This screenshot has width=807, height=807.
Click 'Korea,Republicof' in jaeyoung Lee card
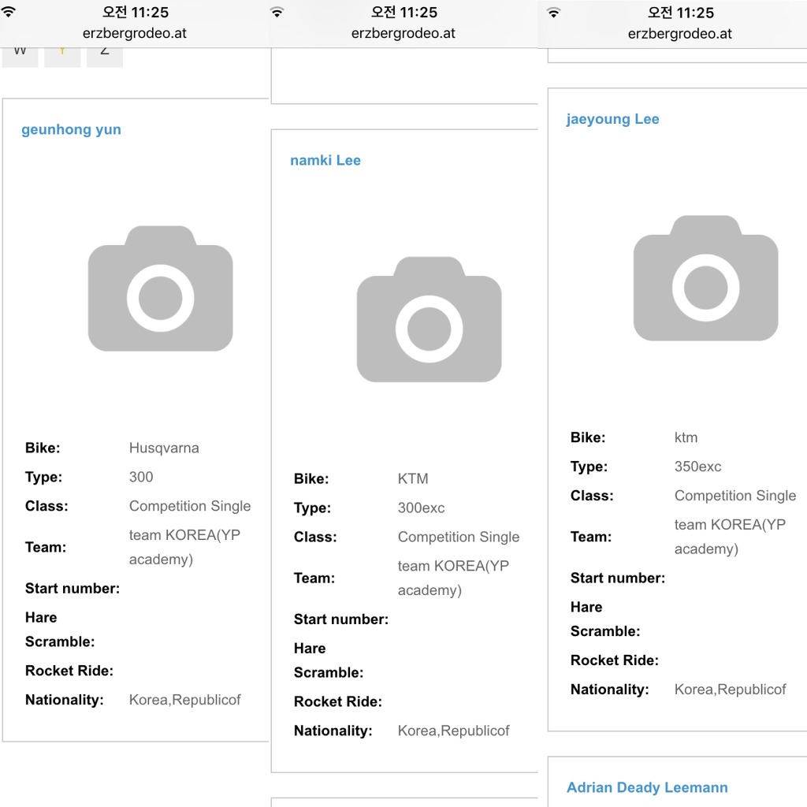(x=730, y=690)
